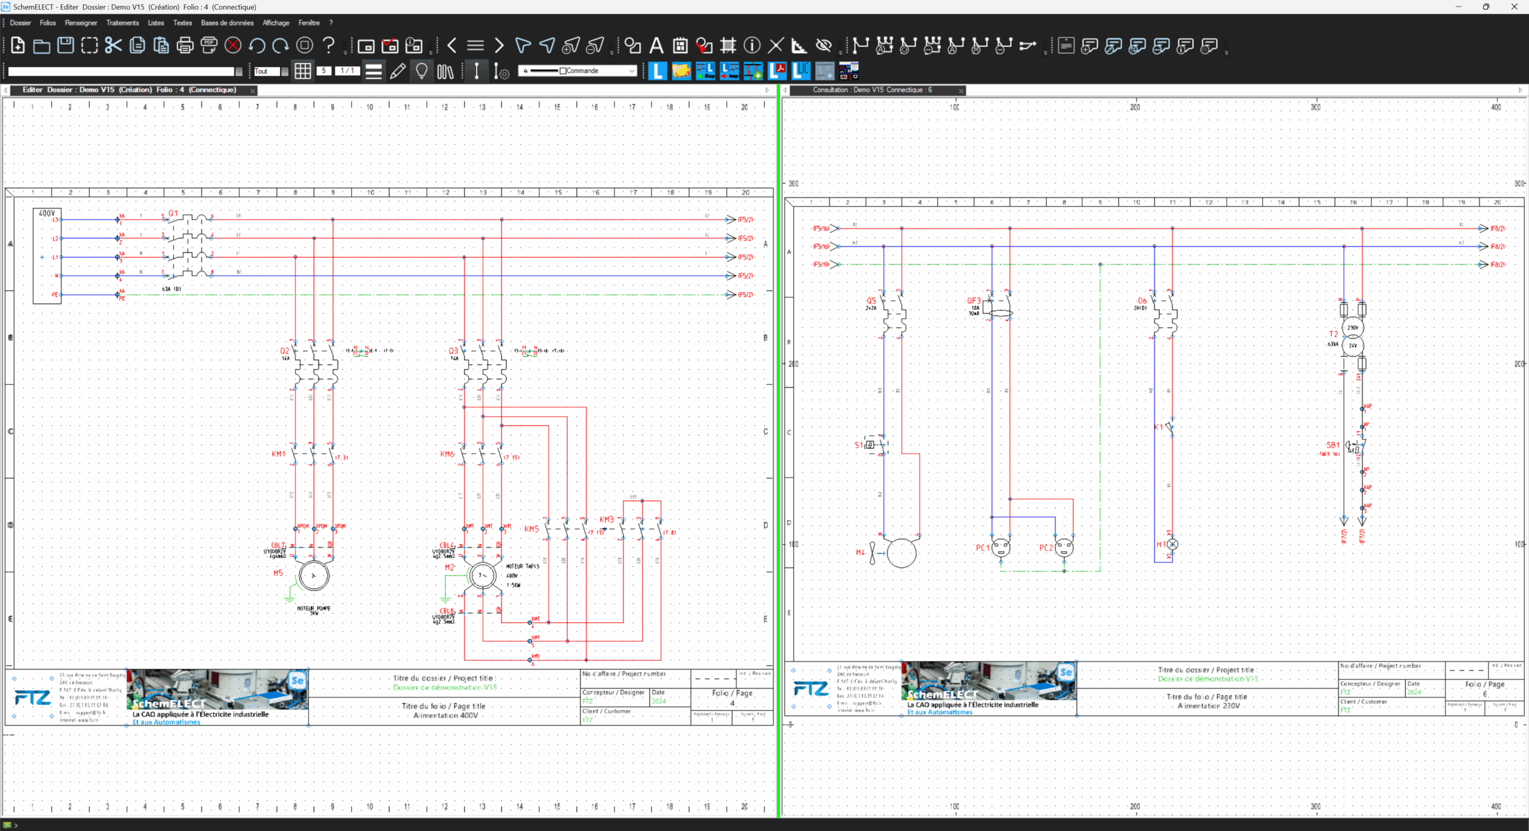Click the export to PDF printer icon
The width and height of the screenshot is (1529, 831).
coord(209,45)
